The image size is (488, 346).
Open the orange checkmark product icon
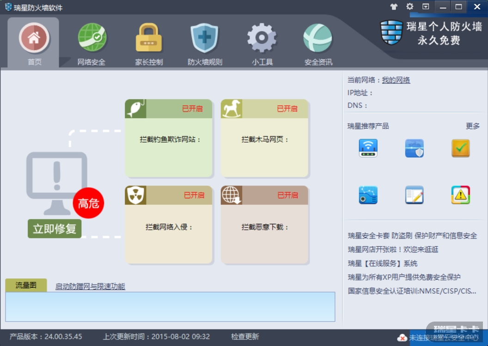coord(461,148)
